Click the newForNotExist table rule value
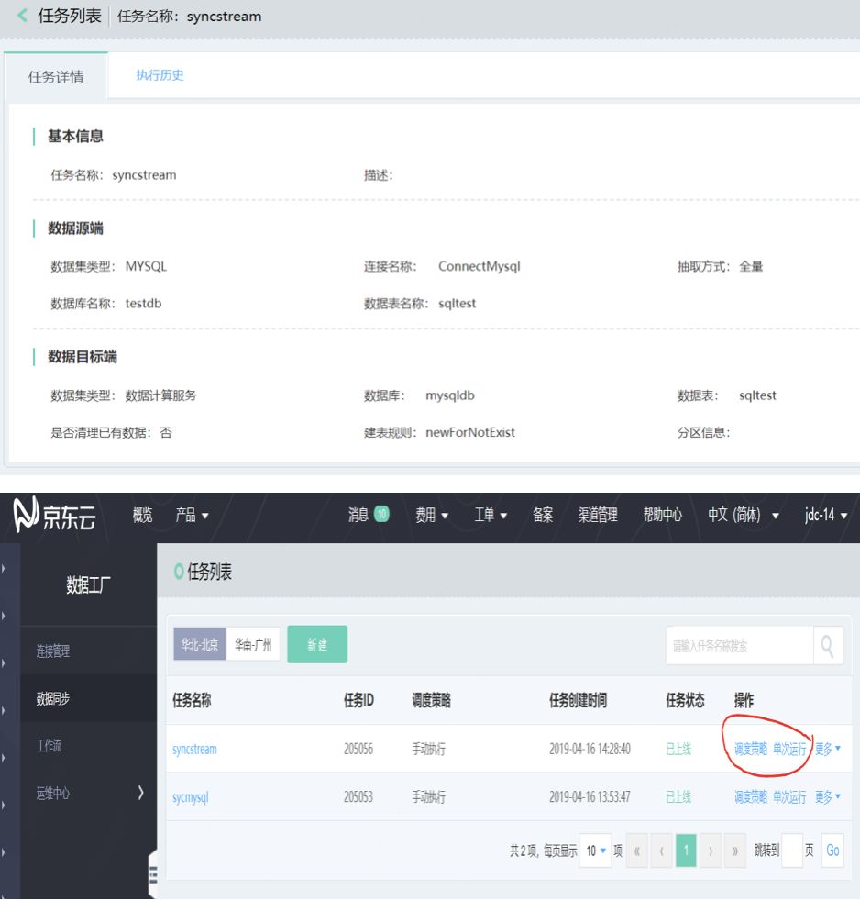This screenshot has height=901, width=860. tap(470, 432)
